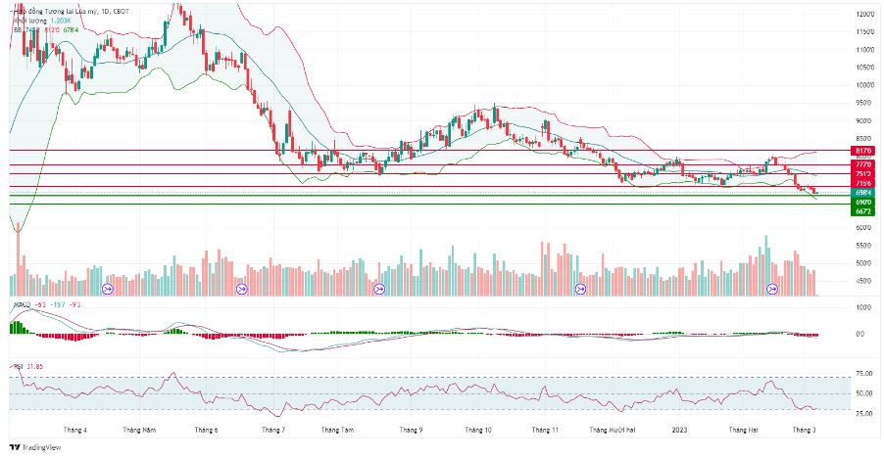
Task: Click the event marker icon near Tháng 6
Action: pyautogui.click(x=242, y=290)
